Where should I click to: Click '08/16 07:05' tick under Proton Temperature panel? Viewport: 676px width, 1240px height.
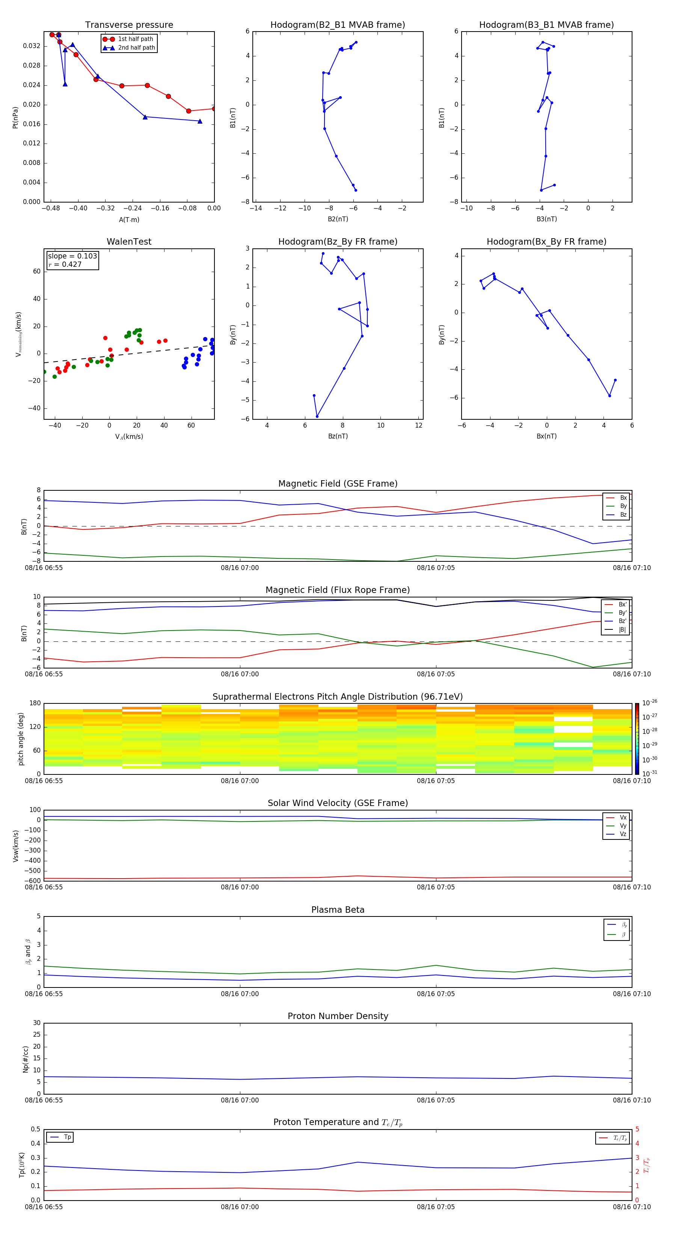pyautogui.click(x=436, y=1207)
